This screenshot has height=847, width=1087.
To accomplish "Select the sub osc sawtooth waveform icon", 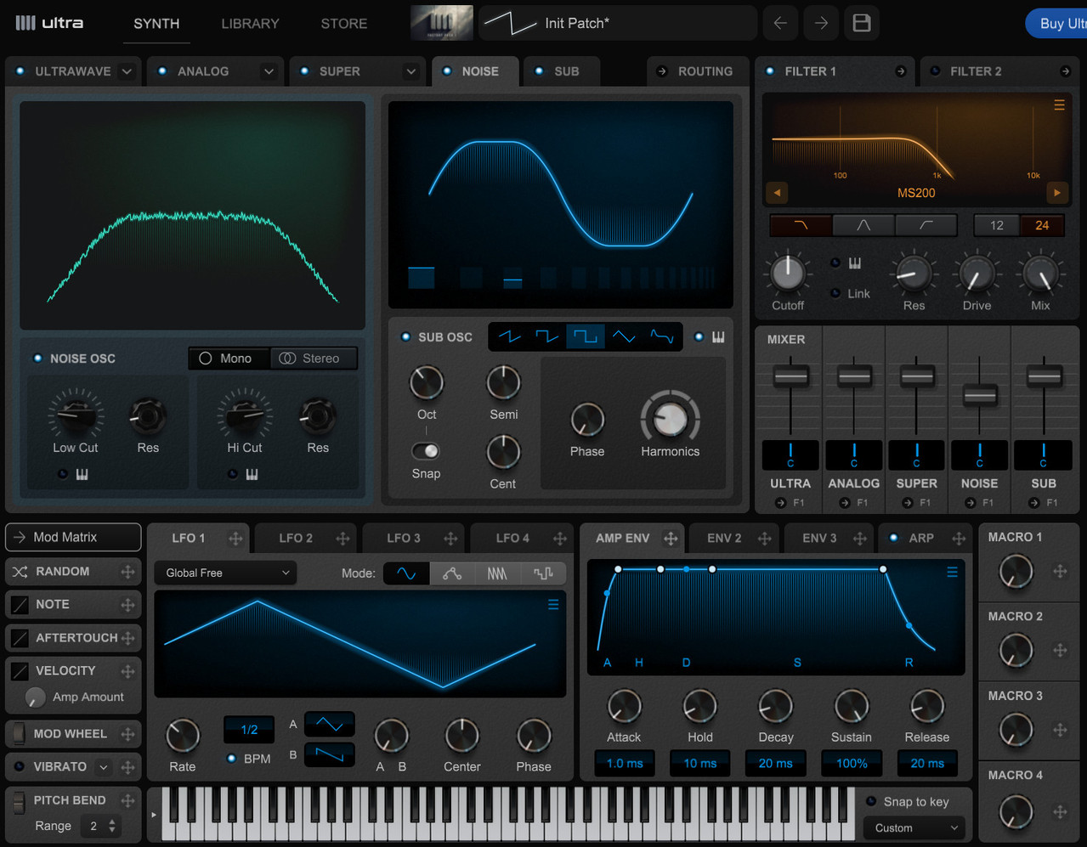I will point(510,337).
